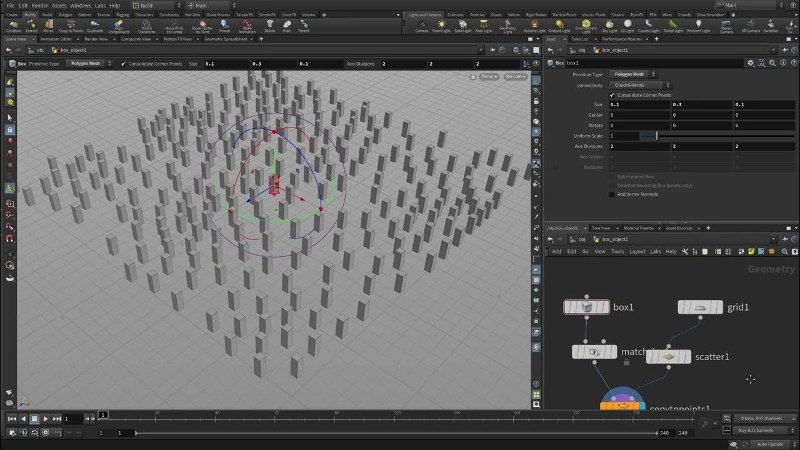Toggle the Auto Update mode selector
Viewport: 800px width, 450px height.
tap(770, 444)
